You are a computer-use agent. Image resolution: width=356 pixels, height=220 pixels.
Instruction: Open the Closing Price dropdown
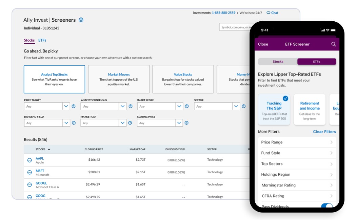pyautogui.click(x=160, y=123)
